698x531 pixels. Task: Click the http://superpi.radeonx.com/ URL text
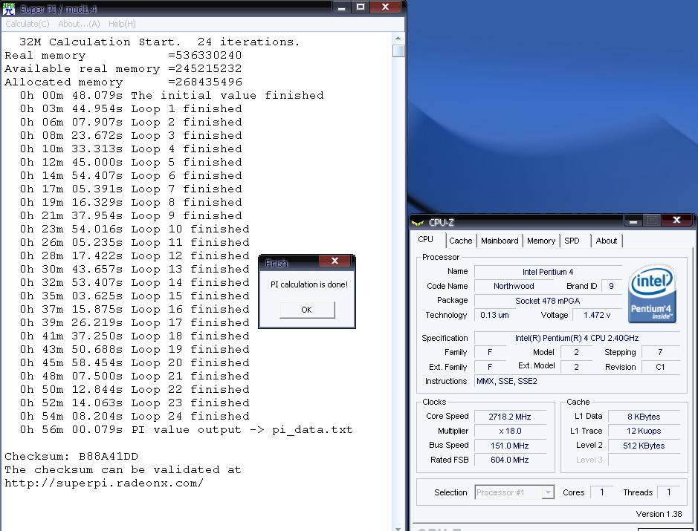104,483
